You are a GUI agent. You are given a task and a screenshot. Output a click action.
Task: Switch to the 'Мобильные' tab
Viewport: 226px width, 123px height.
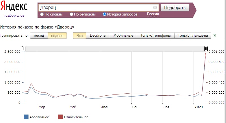click(123, 36)
